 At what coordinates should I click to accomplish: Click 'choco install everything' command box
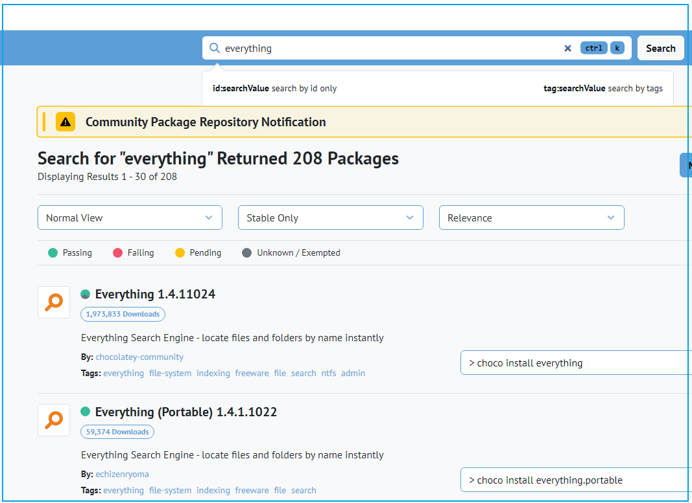576,363
